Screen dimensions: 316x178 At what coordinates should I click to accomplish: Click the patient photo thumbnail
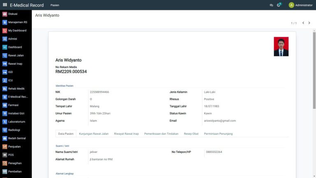pyautogui.click(x=281, y=47)
